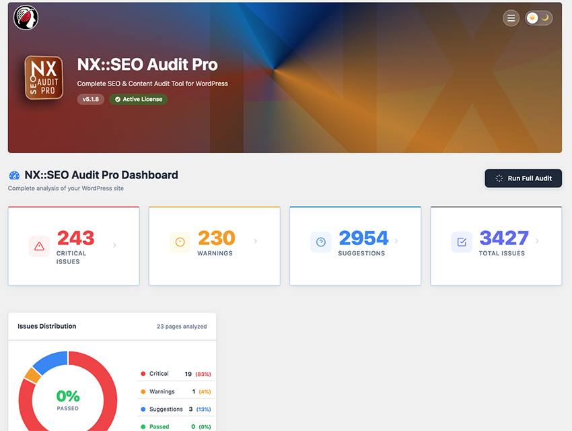Click the red Critical legend dot
The image size is (572, 431).
(x=143, y=374)
